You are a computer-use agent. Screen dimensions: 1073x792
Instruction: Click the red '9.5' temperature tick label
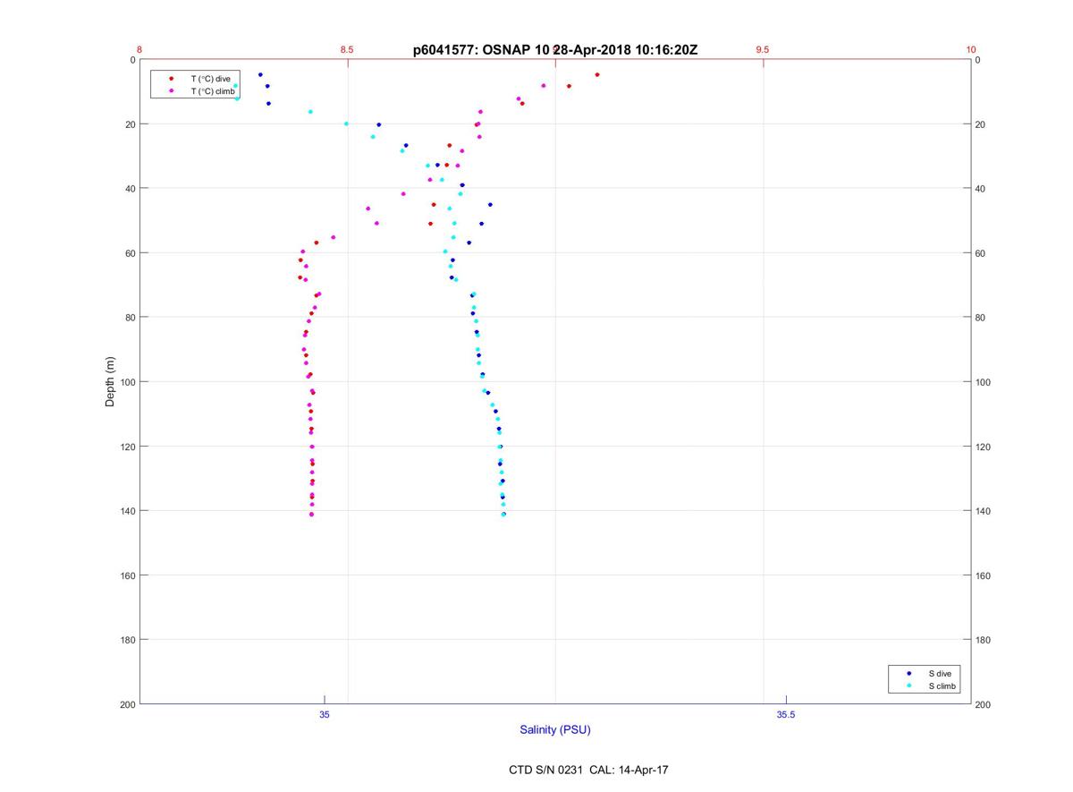pos(763,50)
